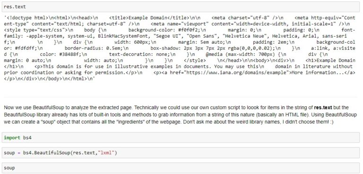The width and height of the screenshot is (363, 174).
Task: Click the equals sign in soup assignment
Action: (19, 153)
